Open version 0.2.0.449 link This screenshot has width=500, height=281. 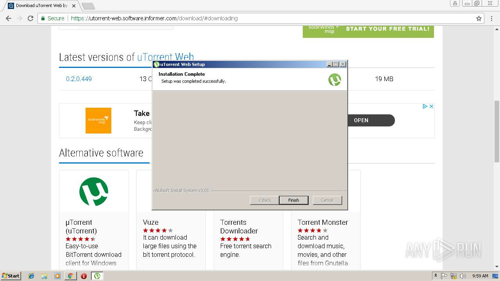[x=79, y=79]
